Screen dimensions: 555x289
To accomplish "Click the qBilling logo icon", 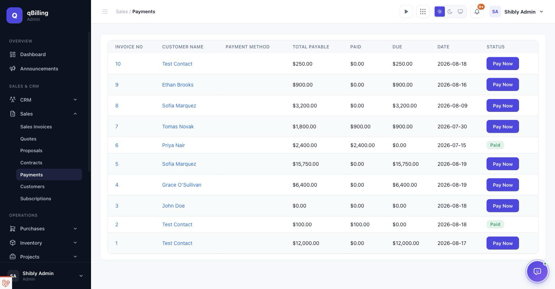I will click(15, 15).
